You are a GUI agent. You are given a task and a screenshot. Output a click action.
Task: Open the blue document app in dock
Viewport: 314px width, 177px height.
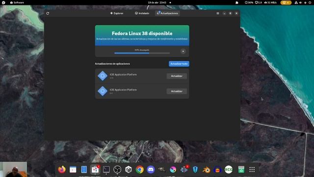coord(84,170)
